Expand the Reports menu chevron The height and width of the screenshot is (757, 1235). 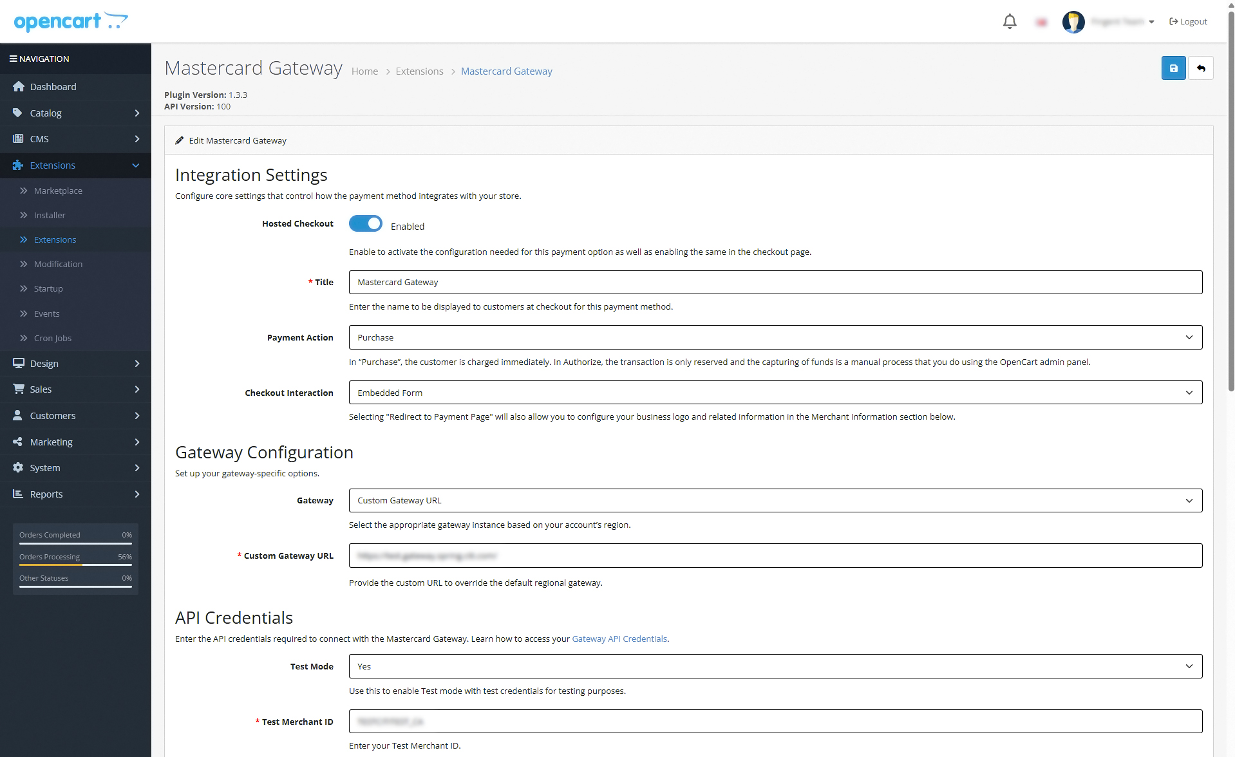coord(137,494)
